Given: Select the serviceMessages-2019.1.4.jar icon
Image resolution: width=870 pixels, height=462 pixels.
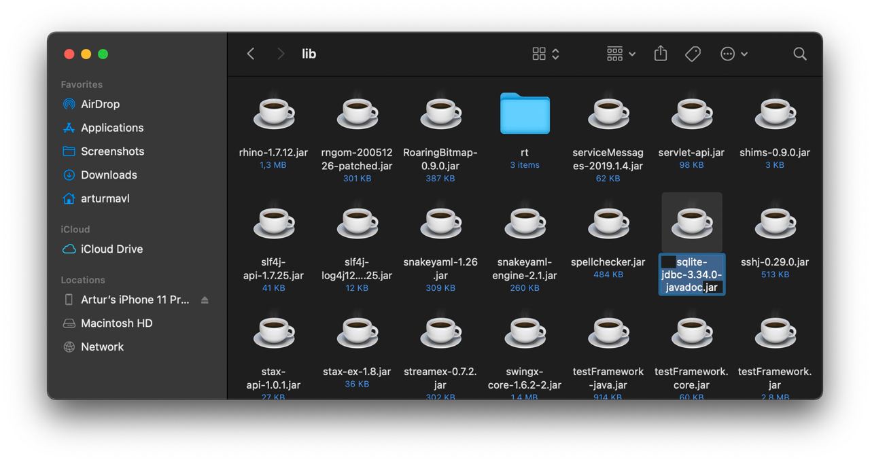Looking at the screenshot, I should point(608,113).
